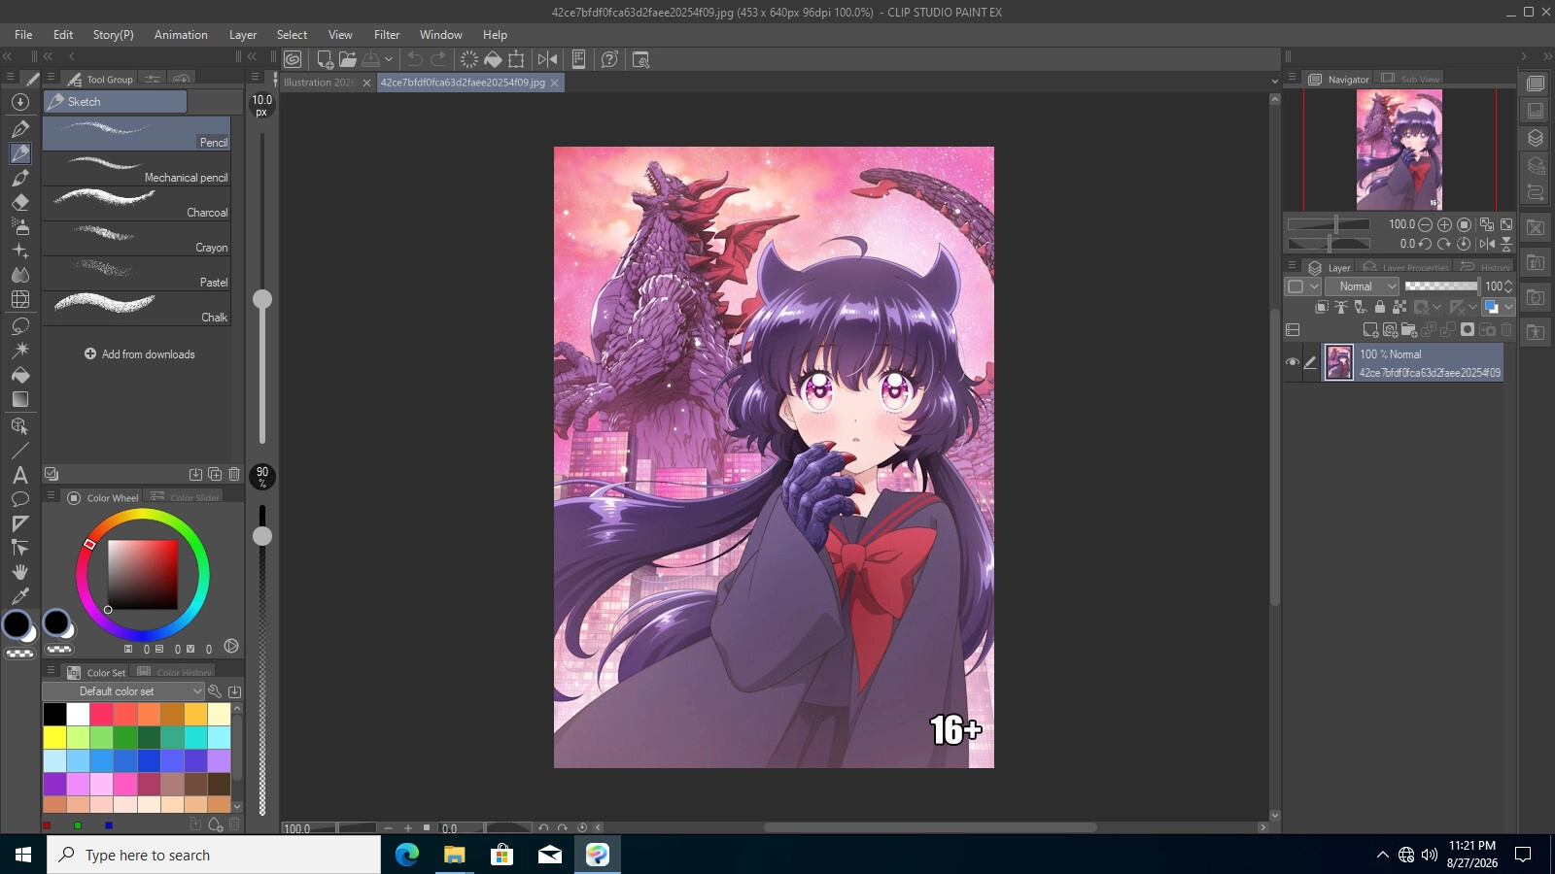Rotate the Navigator view left
The height and width of the screenshot is (874, 1555).
tap(1426, 244)
